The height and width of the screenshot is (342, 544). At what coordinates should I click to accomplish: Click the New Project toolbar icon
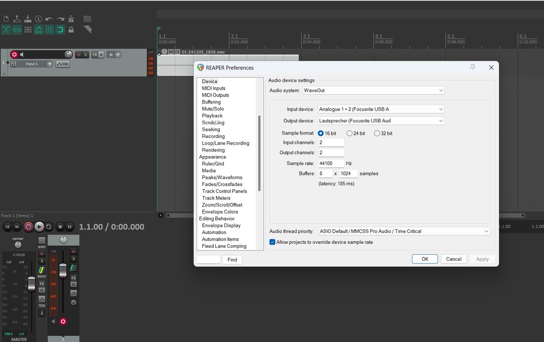tap(6, 19)
